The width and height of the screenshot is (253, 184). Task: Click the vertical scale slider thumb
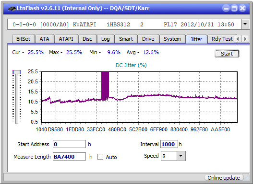[17, 72]
